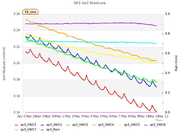Click the 0.4 rain axis tick label
This screenshot has width=180, height=135.
click(167, 73)
